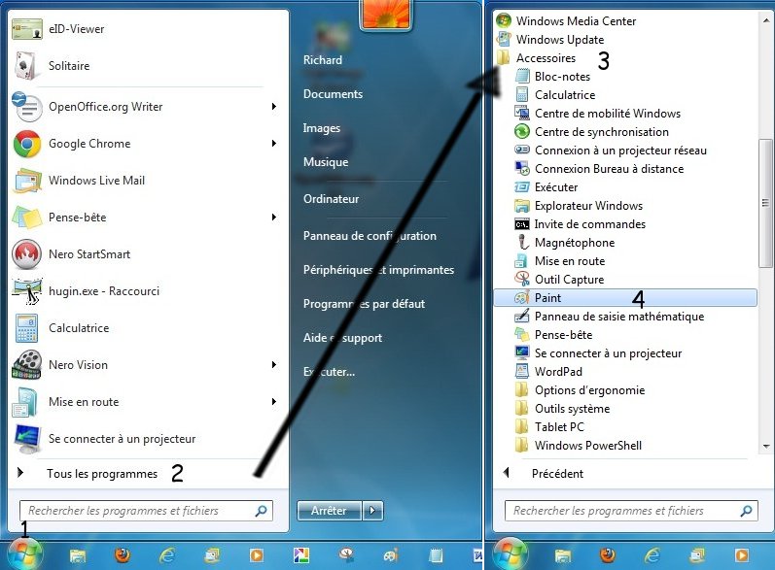
Task: Click the Snipping Tool icon in the taskbar
Action: (346, 555)
